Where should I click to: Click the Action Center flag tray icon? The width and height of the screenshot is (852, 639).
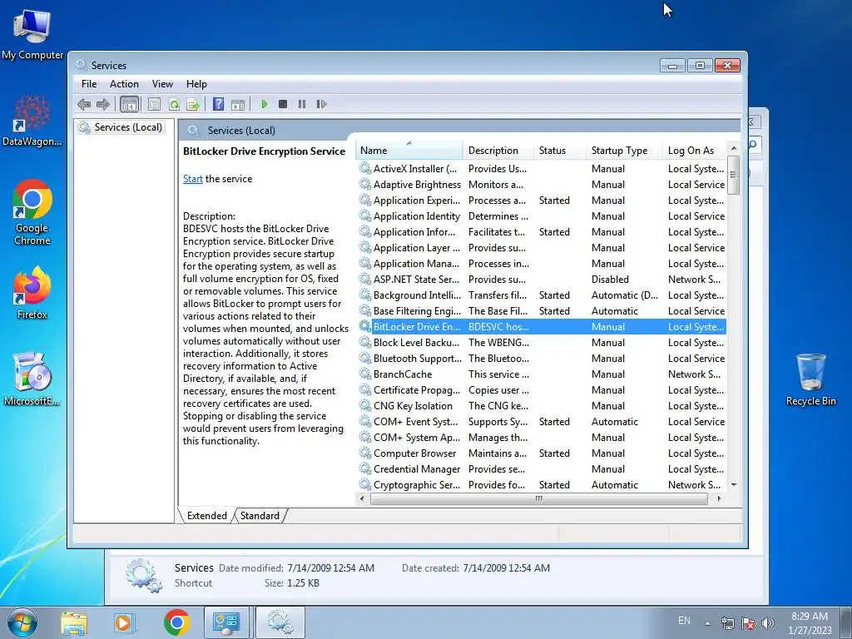748,623
